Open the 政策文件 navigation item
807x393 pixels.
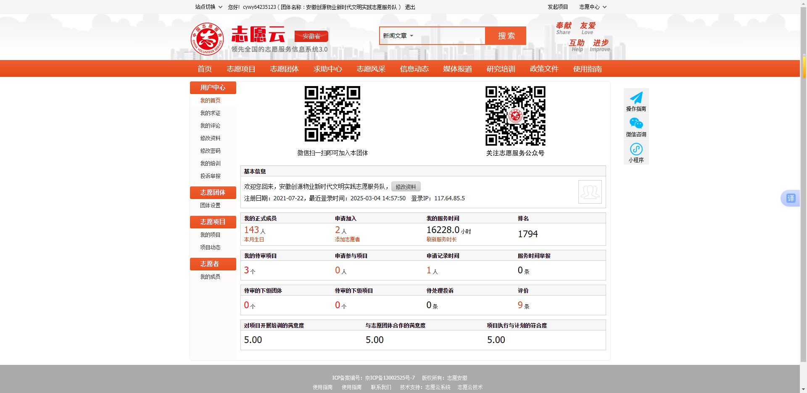(x=544, y=69)
